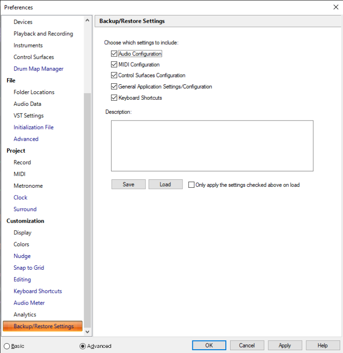The width and height of the screenshot is (343, 353).
Task: Click the sidebar scroll down arrow
Action: coord(88,332)
